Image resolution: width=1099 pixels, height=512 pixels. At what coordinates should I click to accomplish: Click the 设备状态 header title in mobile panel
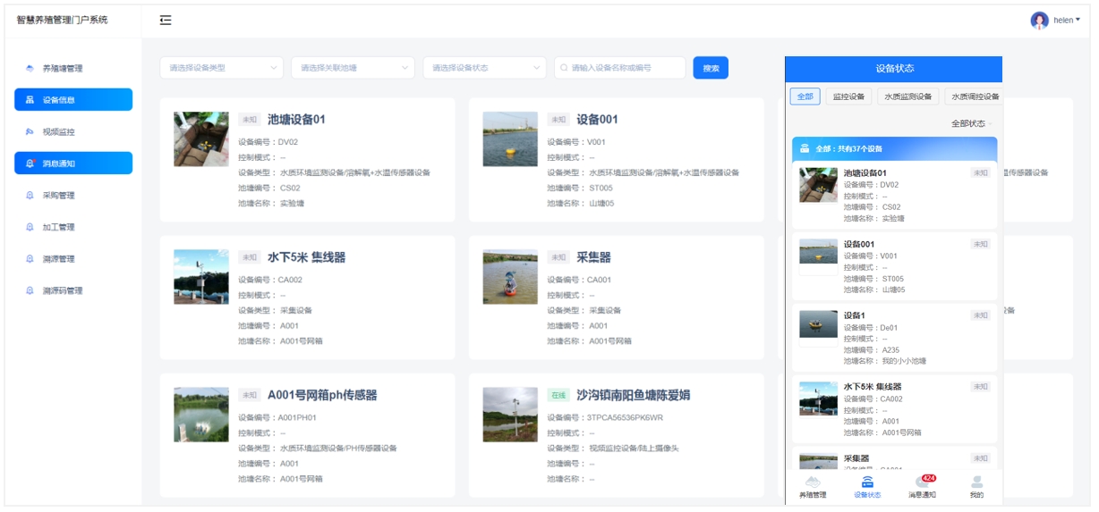click(x=894, y=68)
